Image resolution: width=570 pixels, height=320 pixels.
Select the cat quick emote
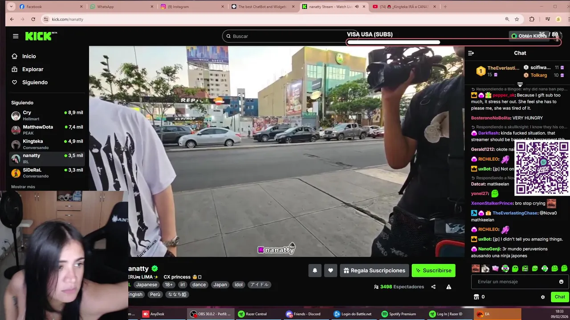pyautogui.click(x=485, y=268)
